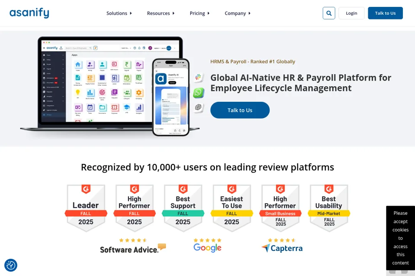The image size is (415, 276).
Task: Click the G2 Leader Fall 2025 badge
Action: (x=86, y=208)
